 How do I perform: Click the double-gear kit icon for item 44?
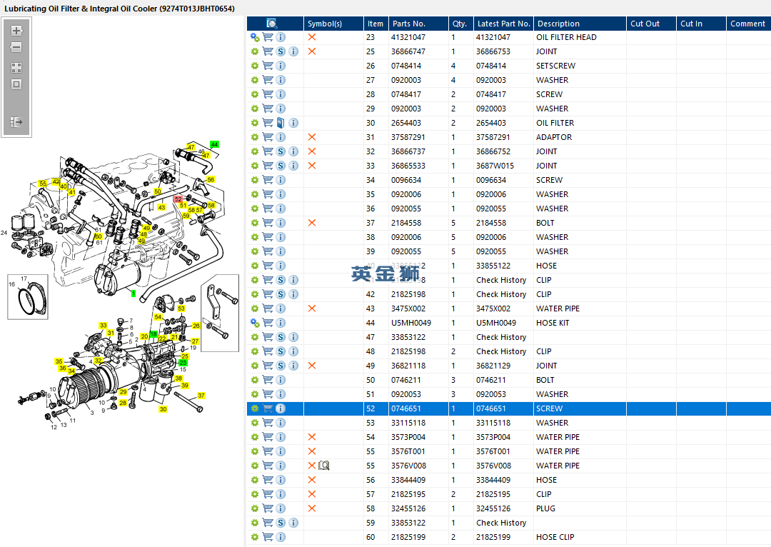[255, 323]
